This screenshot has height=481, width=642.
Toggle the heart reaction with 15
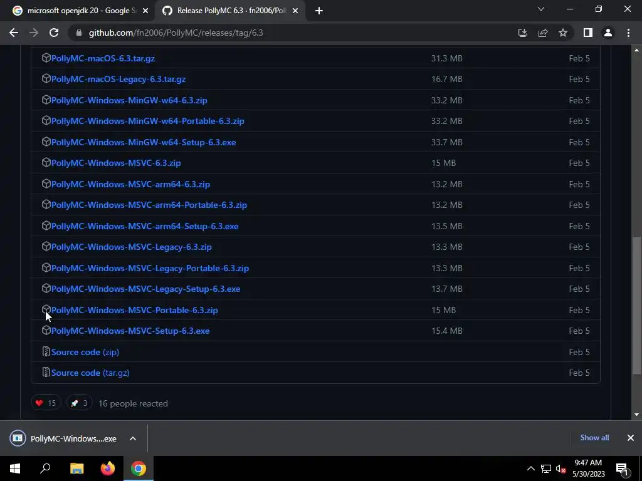point(46,403)
